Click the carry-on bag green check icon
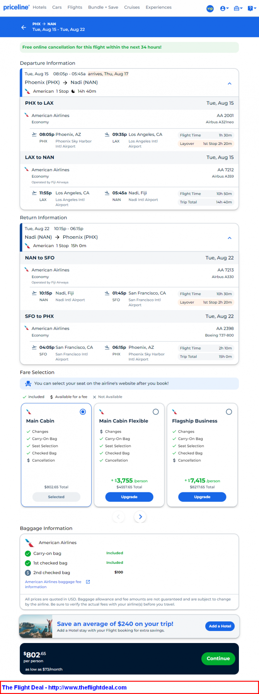This screenshot has height=694, width=259. coord(28,553)
